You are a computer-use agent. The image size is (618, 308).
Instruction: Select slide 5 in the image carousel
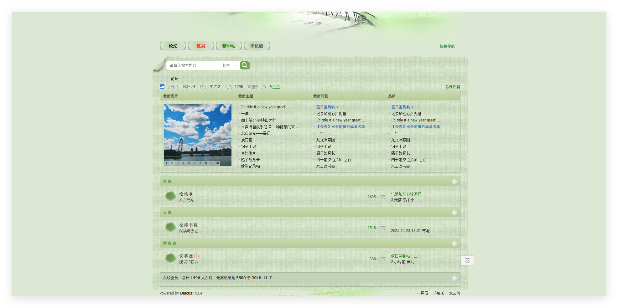[x=189, y=163]
